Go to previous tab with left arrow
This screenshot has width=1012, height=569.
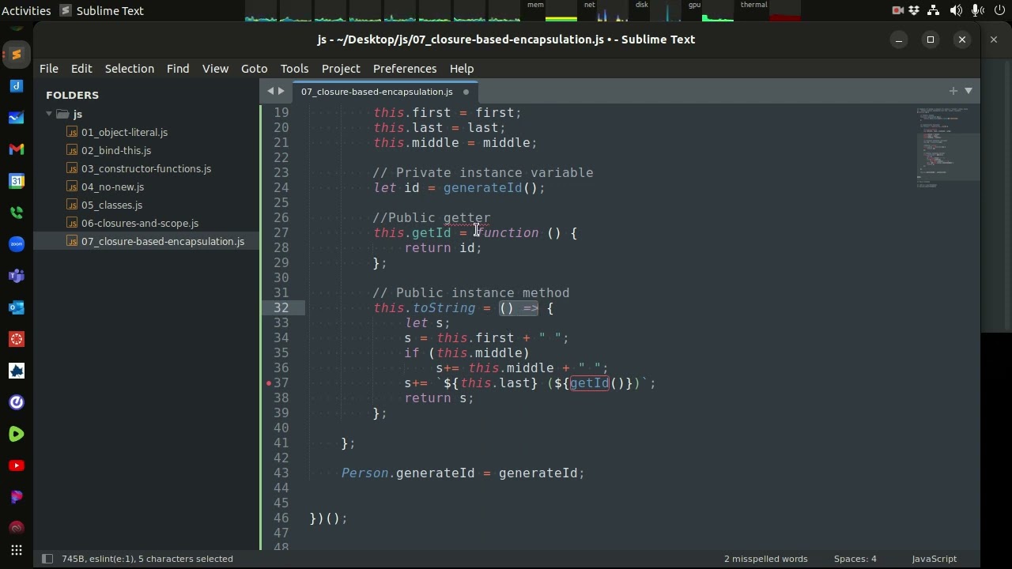point(270,91)
